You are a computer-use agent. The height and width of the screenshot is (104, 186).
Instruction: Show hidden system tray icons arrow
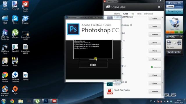tap(155, 101)
